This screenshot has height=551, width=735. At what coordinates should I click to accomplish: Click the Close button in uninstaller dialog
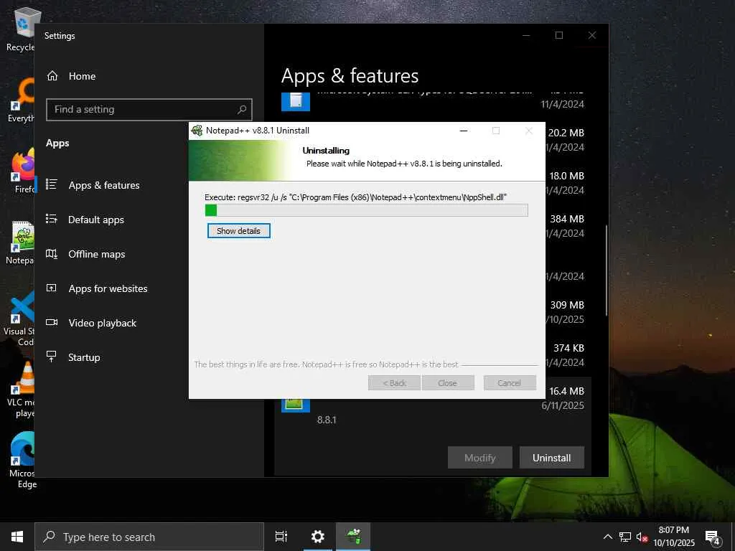coord(448,383)
